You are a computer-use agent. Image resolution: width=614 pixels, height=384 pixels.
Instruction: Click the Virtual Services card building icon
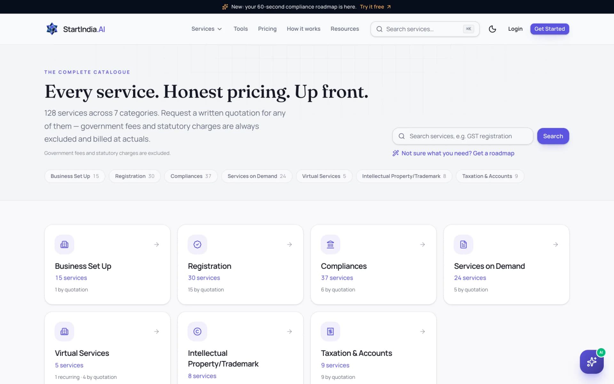[x=64, y=332]
